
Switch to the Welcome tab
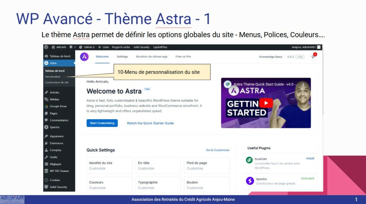click(x=102, y=57)
